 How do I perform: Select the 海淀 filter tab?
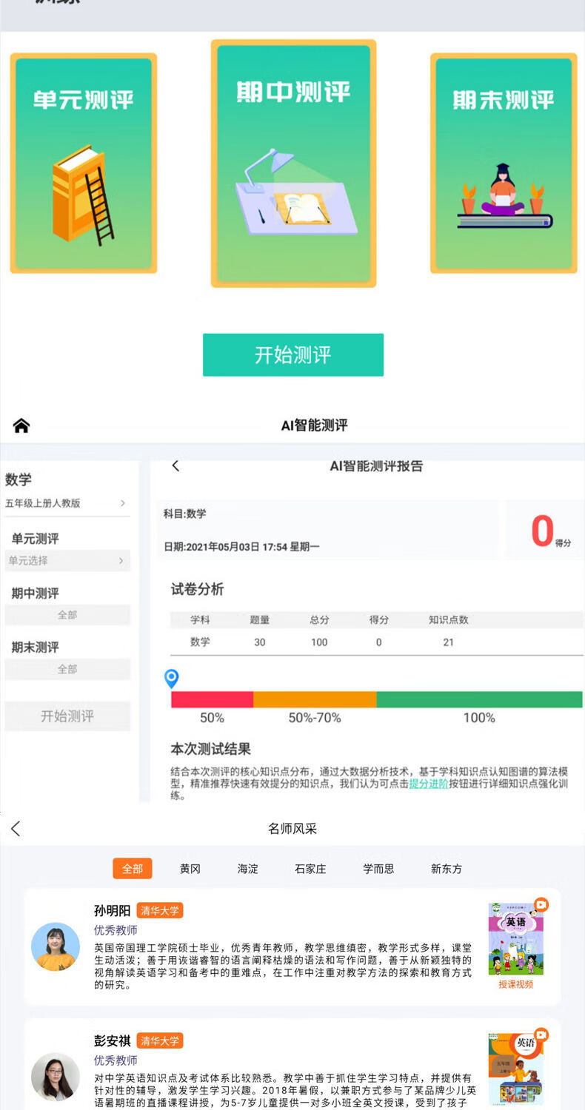pyautogui.click(x=248, y=869)
